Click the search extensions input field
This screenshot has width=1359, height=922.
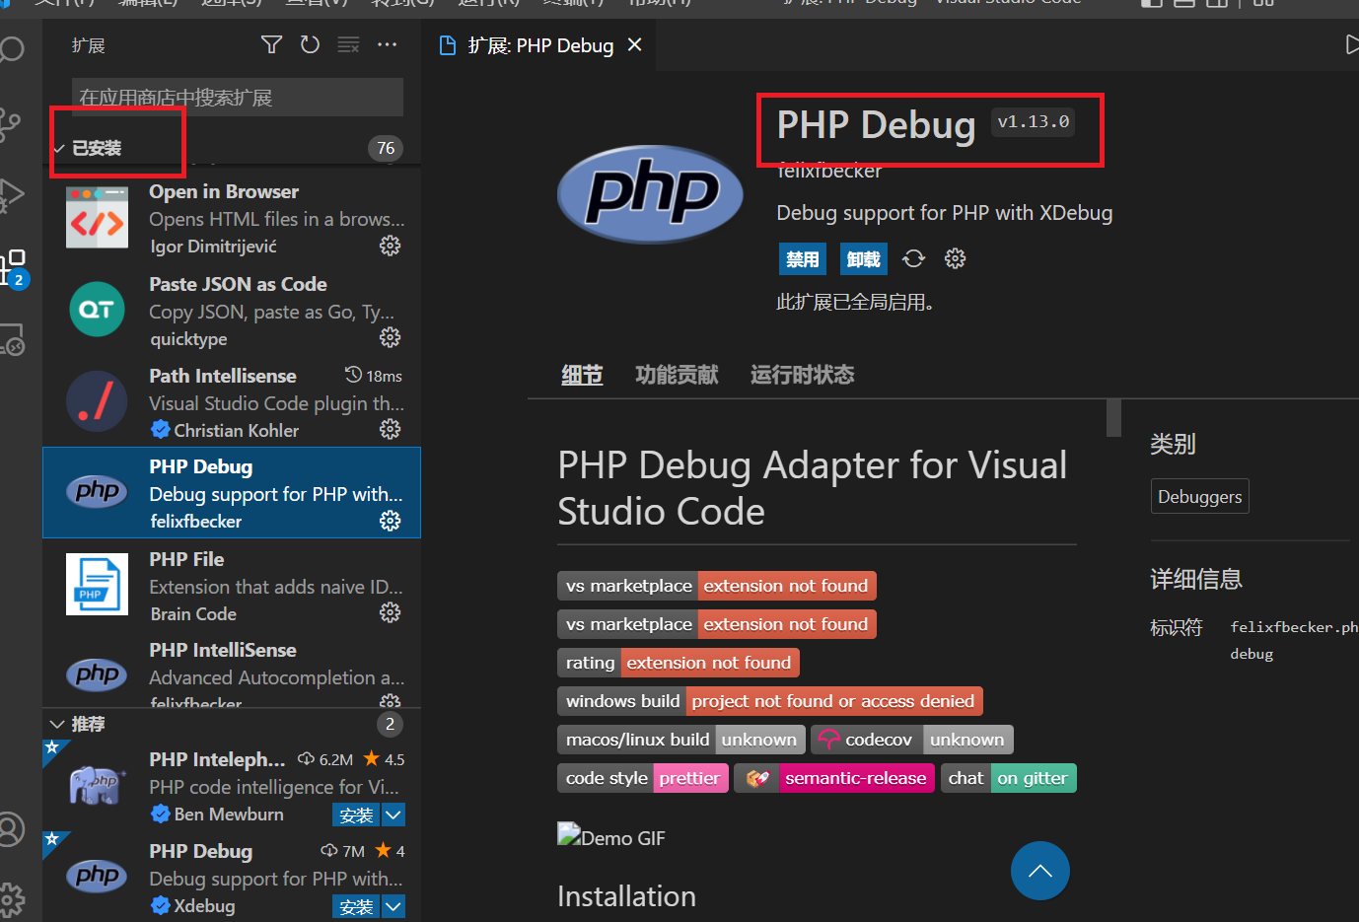[238, 97]
